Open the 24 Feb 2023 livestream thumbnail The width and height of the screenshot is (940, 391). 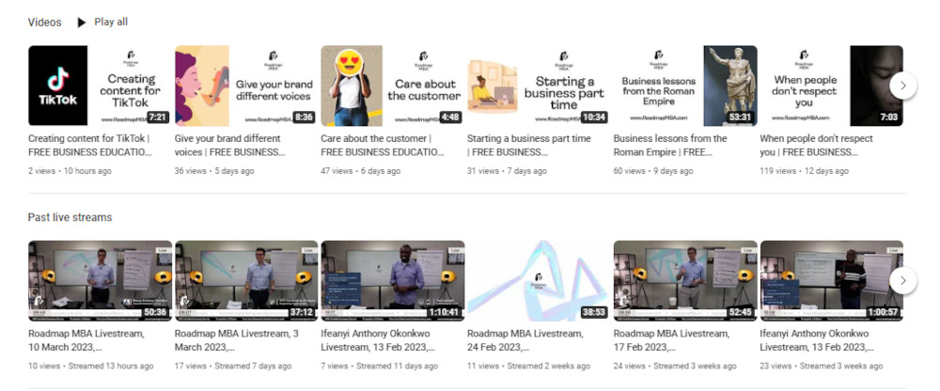539,281
